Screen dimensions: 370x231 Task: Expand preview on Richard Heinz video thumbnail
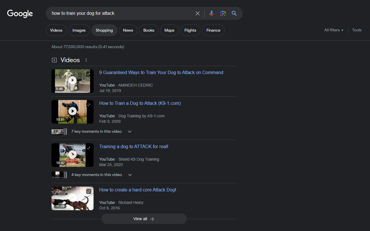(x=88, y=191)
